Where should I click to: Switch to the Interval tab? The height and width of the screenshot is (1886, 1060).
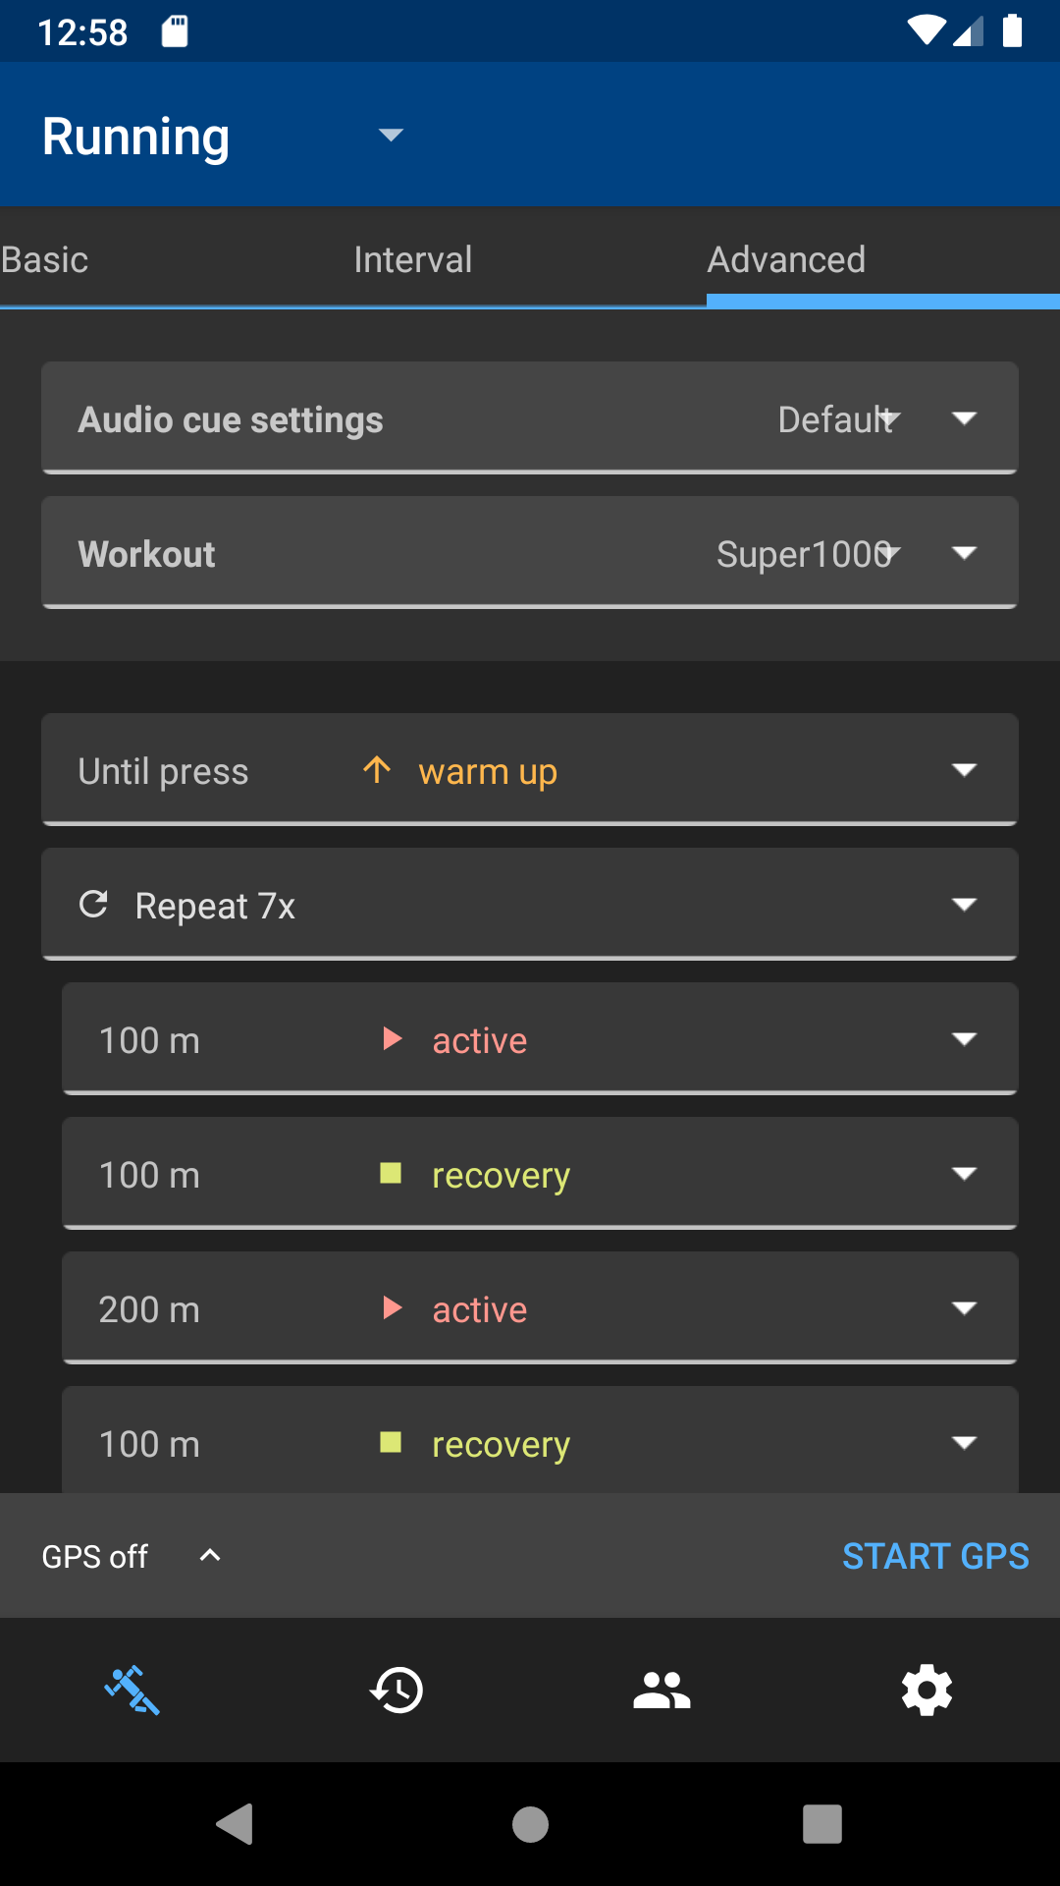[x=412, y=260]
